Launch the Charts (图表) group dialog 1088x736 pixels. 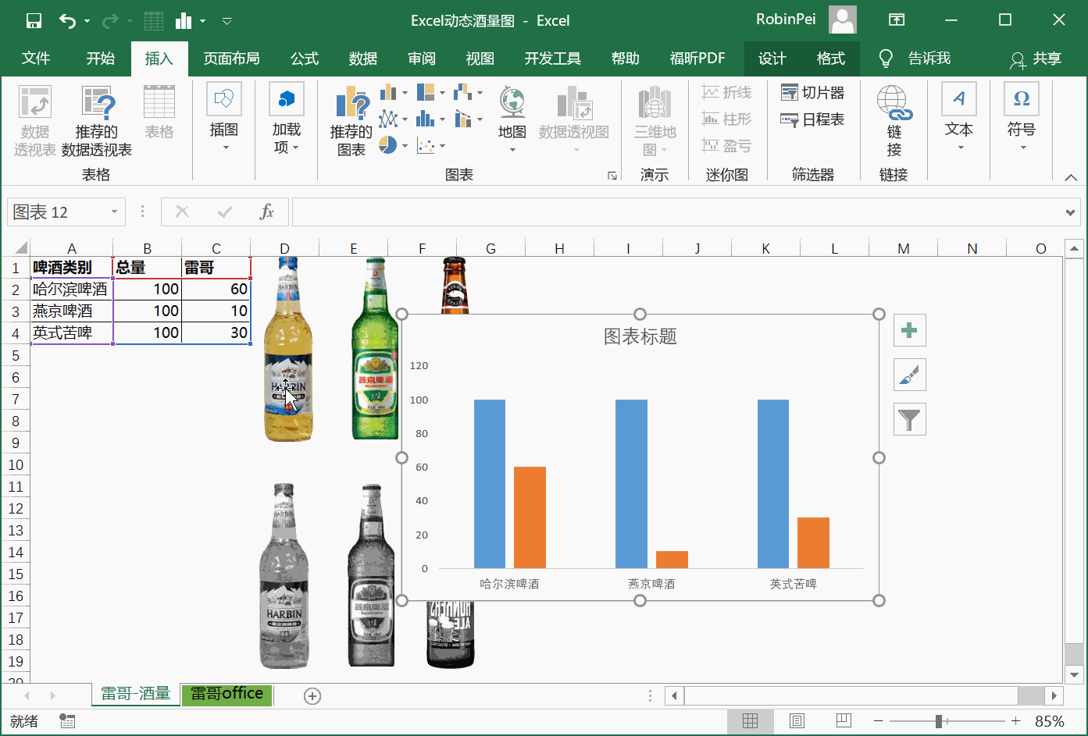(x=612, y=176)
